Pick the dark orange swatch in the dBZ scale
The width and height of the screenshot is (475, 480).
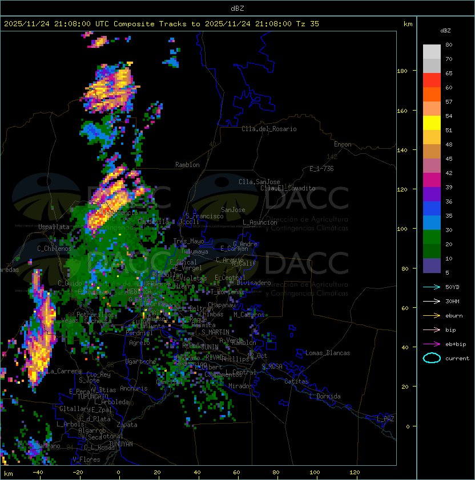click(432, 94)
